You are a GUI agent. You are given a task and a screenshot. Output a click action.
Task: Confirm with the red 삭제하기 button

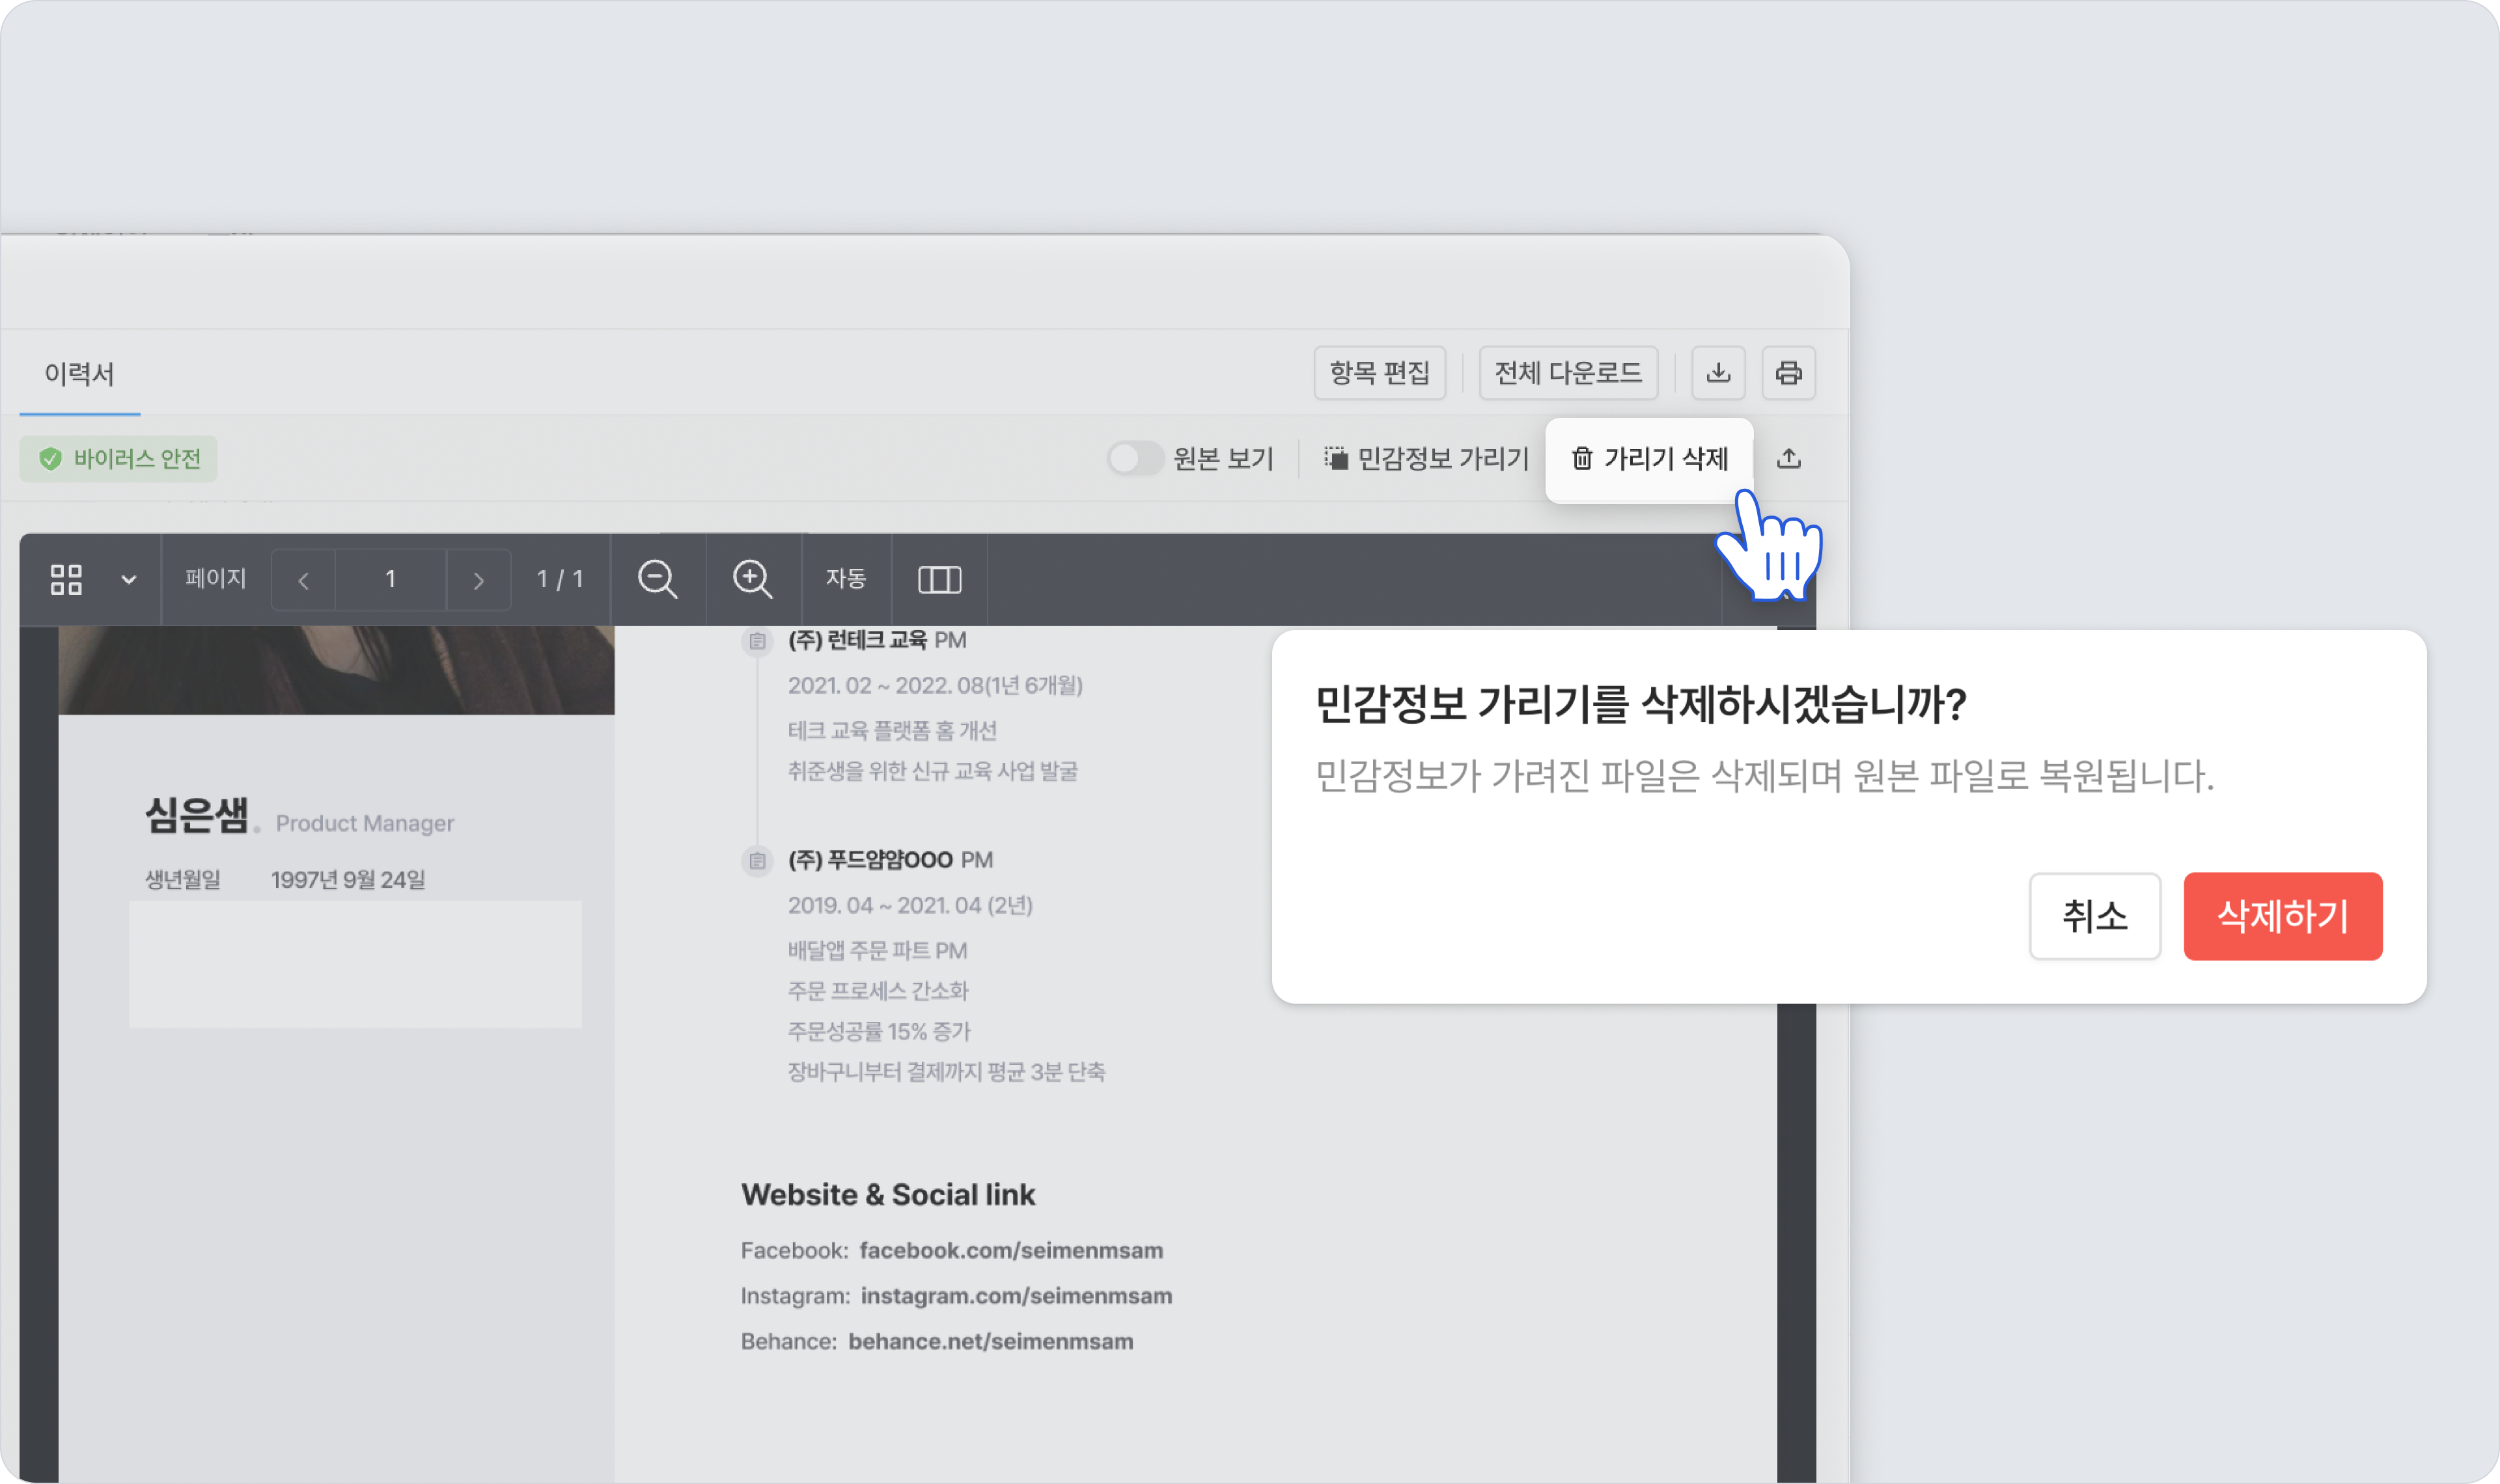pos(2282,916)
